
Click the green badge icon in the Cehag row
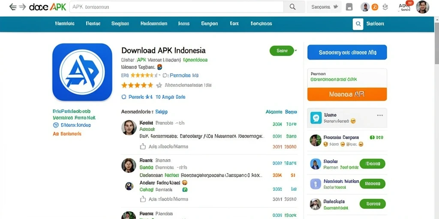pos(185,189)
